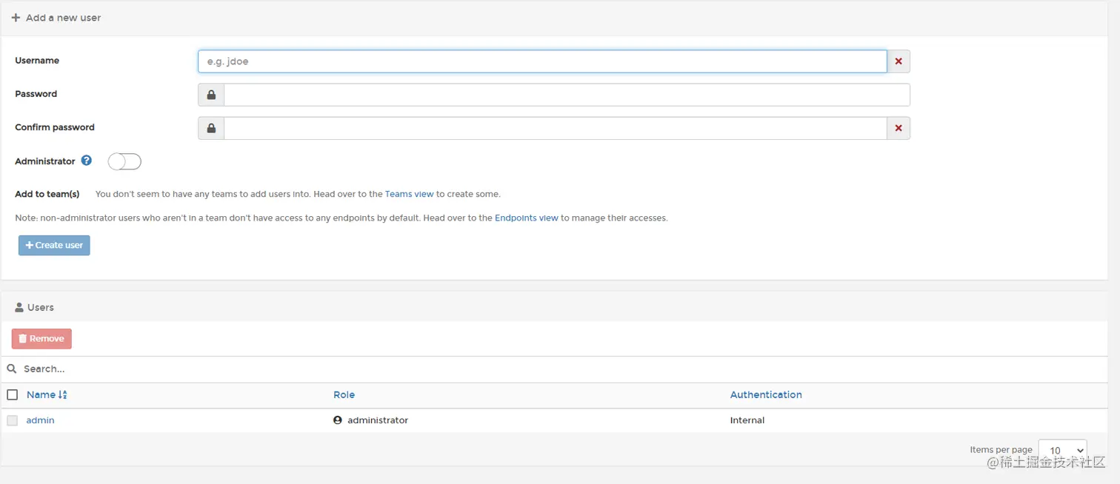Screen dimensions: 1120x484
Task: Click the red X beside Username field
Action: (x=899, y=61)
